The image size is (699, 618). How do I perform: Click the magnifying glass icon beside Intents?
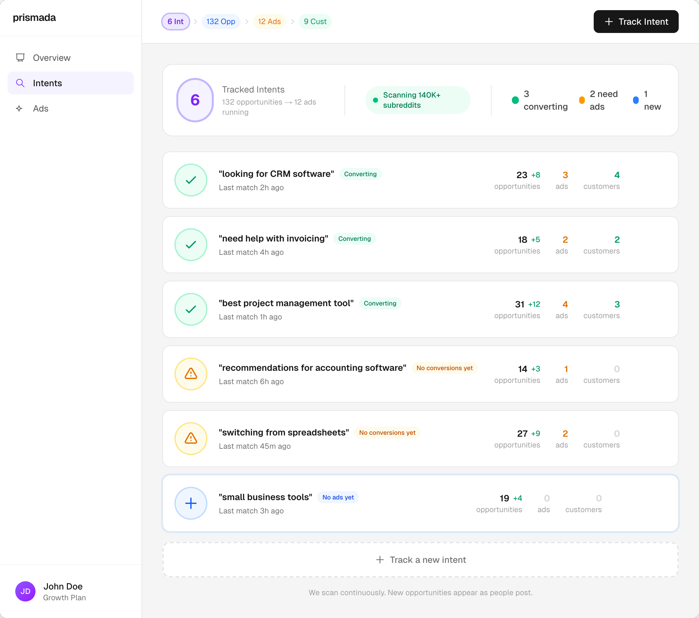(x=20, y=83)
